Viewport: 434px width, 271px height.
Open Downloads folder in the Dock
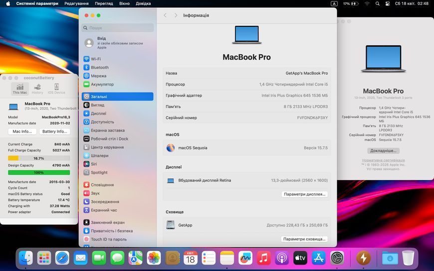tap(390, 258)
